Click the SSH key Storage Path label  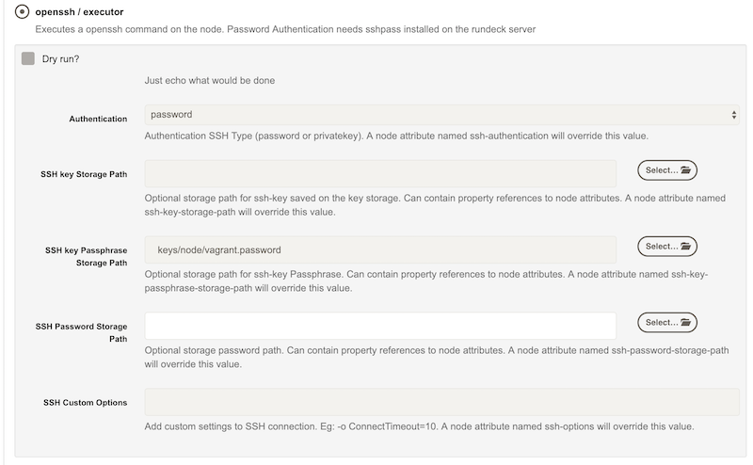coord(84,174)
